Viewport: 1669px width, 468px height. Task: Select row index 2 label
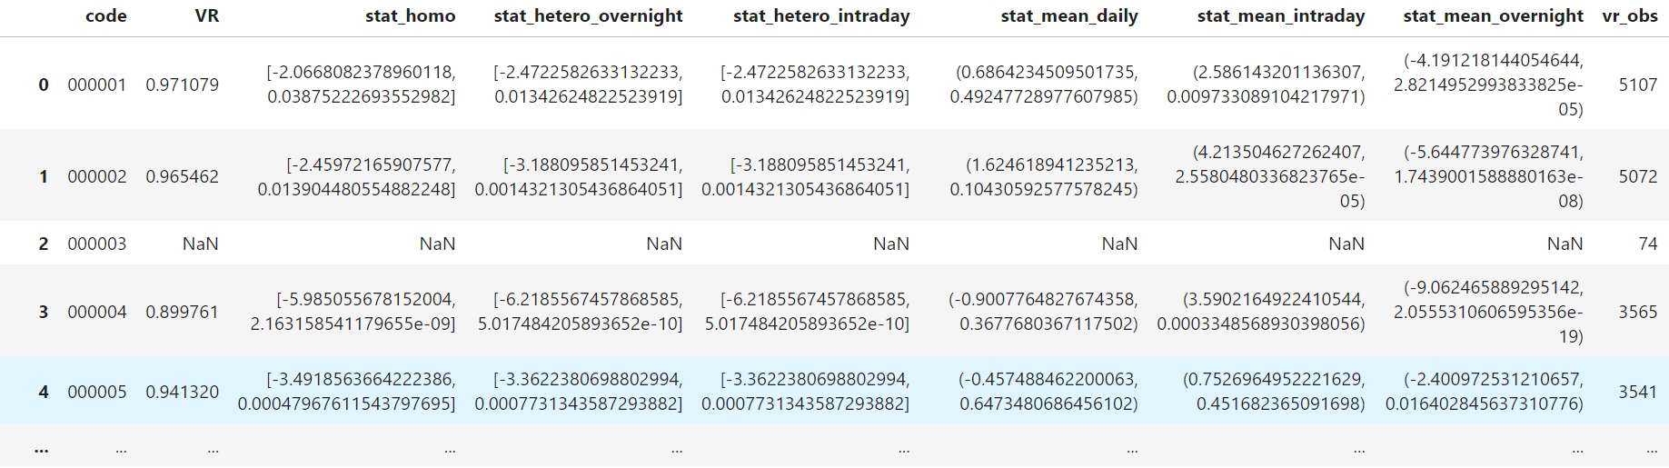click(x=43, y=244)
